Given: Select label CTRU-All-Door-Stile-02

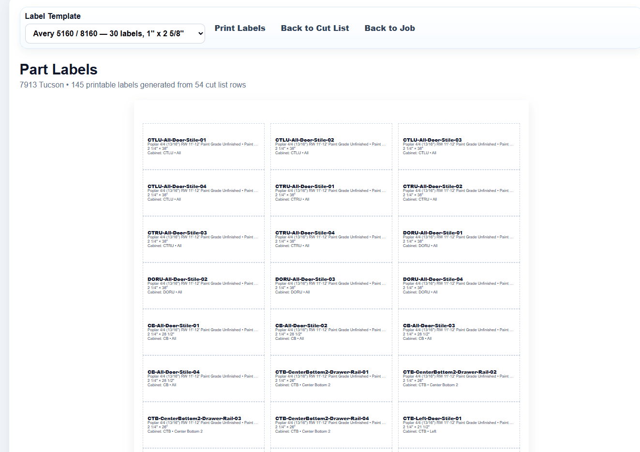Looking at the screenshot, I should pyautogui.click(x=459, y=193).
